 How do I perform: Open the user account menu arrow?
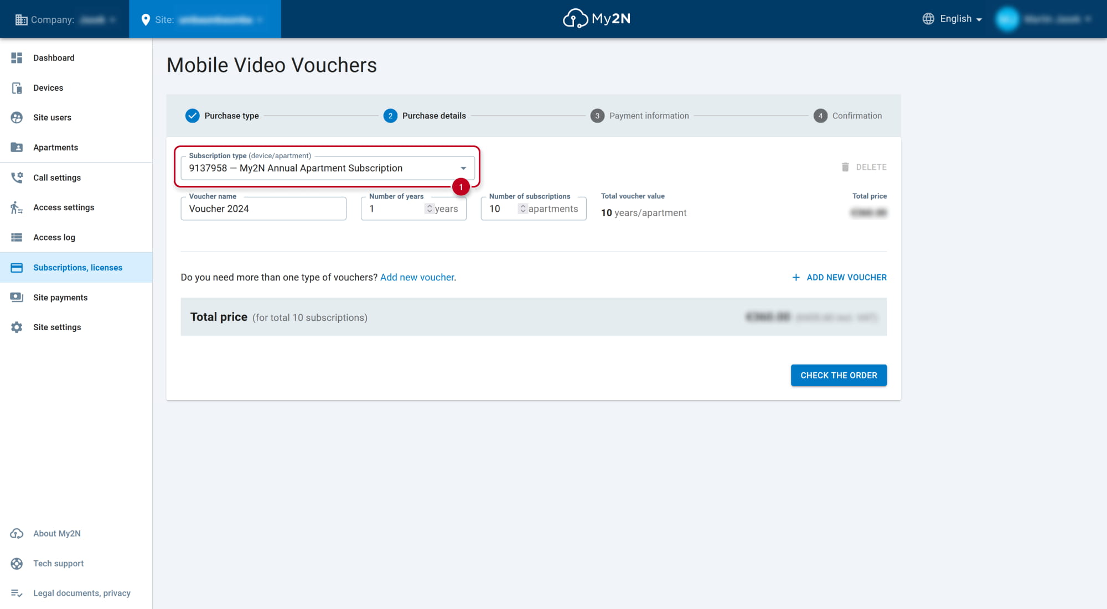point(1088,19)
